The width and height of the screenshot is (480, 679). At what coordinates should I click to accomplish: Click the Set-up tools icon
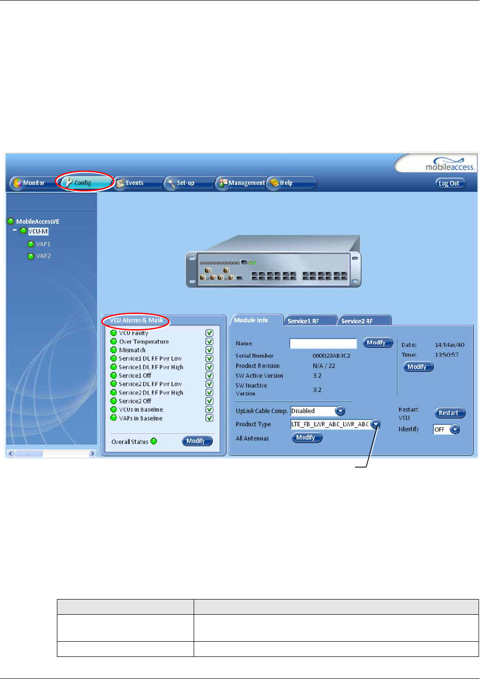tap(172, 183)
